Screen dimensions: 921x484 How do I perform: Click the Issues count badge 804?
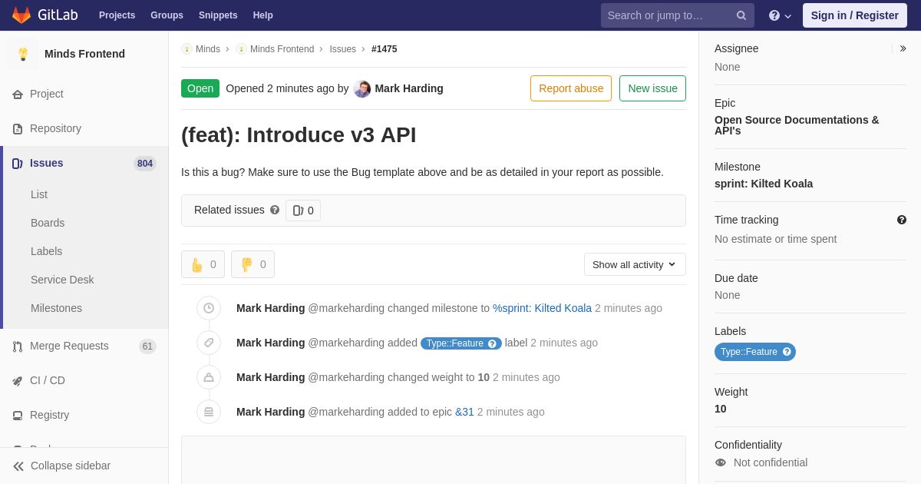[x=145, y=164]
